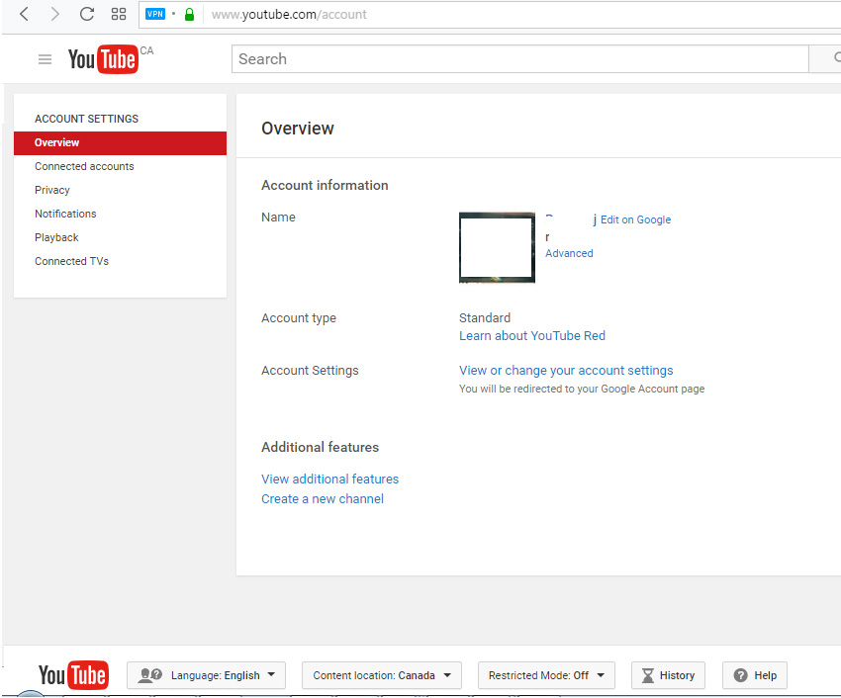
Task: Click the Google Account redirect note
Action: (x=582, y=389)
